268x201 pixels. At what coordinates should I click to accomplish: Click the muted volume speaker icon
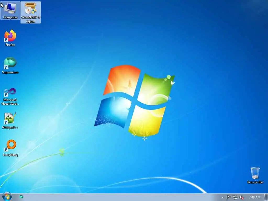[242, 197]
